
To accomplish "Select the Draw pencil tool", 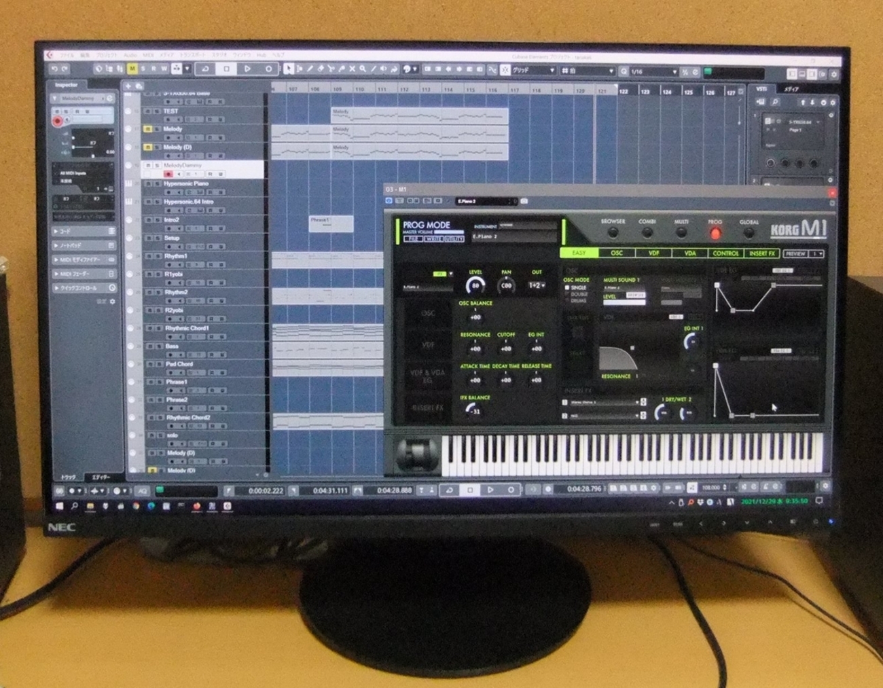I will [x=310, y=69].
